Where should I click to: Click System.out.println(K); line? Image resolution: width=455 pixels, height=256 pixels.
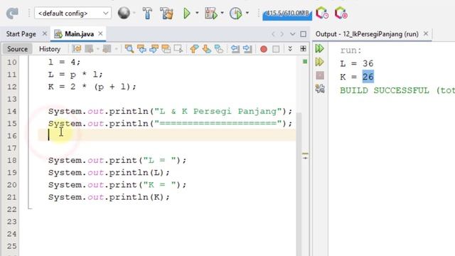pyautogui.click(x=109, y=198)
